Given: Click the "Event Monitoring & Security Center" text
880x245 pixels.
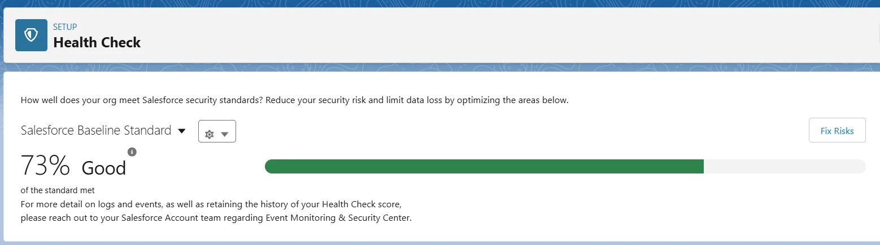Looking at the screenshot, I should pyautogui.click(x=338, y=217).
